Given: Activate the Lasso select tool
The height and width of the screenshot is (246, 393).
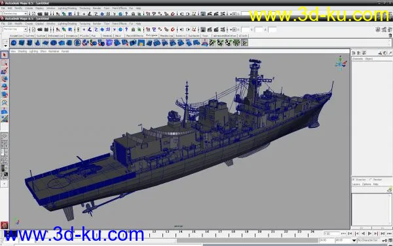Looking at the screenshot, I should pyautogui.click(x=5, y=63).
